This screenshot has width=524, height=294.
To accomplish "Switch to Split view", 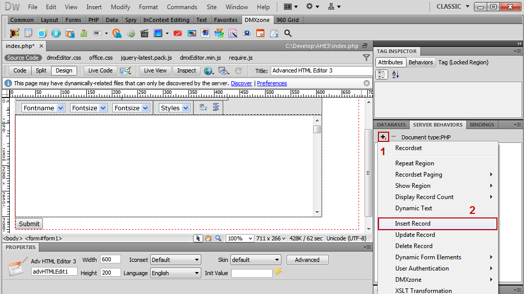I will point(41,70).
